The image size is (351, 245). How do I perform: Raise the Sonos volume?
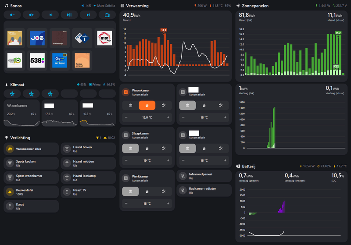click(x=31, y=15)
